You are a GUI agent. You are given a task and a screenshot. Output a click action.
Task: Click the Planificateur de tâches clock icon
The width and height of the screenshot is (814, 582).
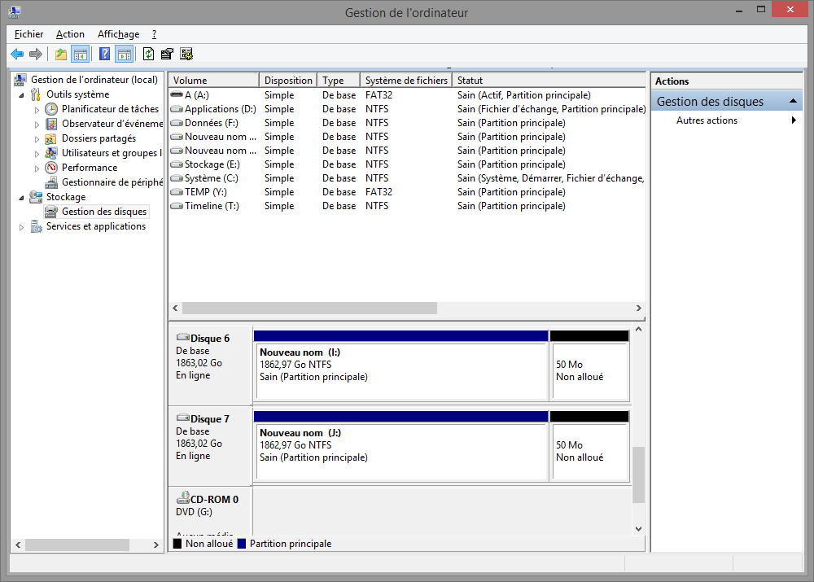tap(51, 109)
